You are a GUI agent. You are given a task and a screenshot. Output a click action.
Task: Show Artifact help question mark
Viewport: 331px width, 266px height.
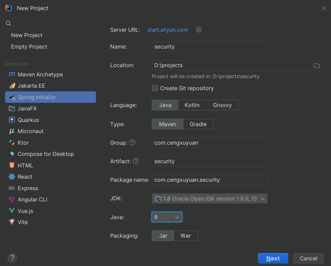click(x=136, y=161)
